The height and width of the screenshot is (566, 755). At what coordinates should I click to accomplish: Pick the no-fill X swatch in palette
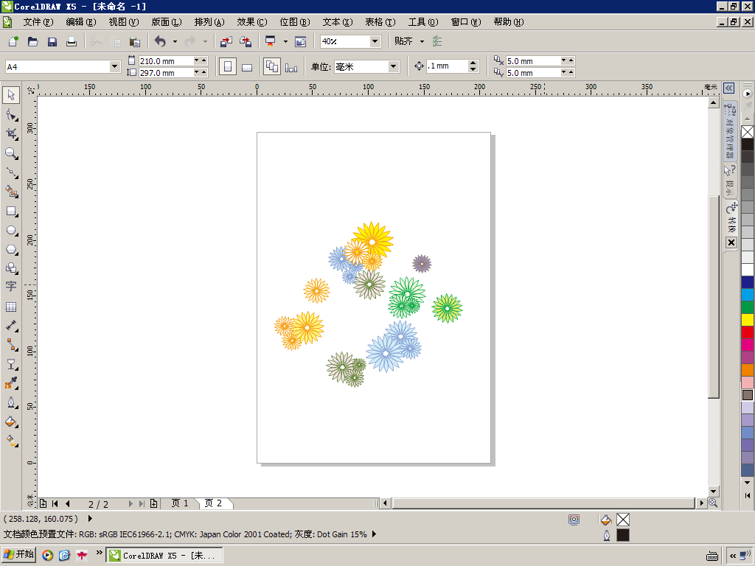pos(748,131)
